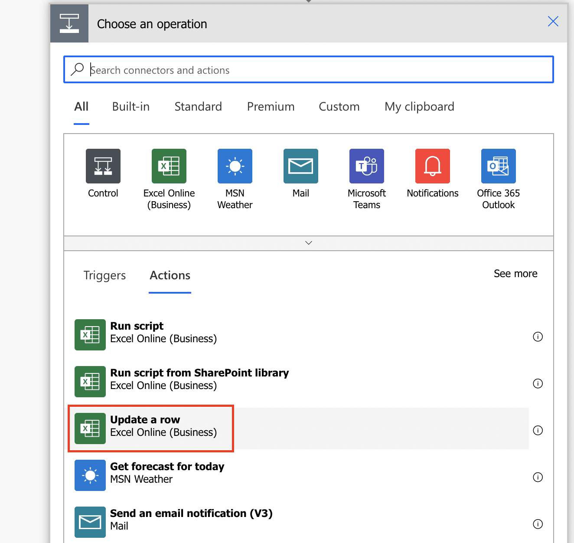This screenshot has height=543, width=574.
Task: Expand the connectors list with chevron
Action: coord(309,243)
